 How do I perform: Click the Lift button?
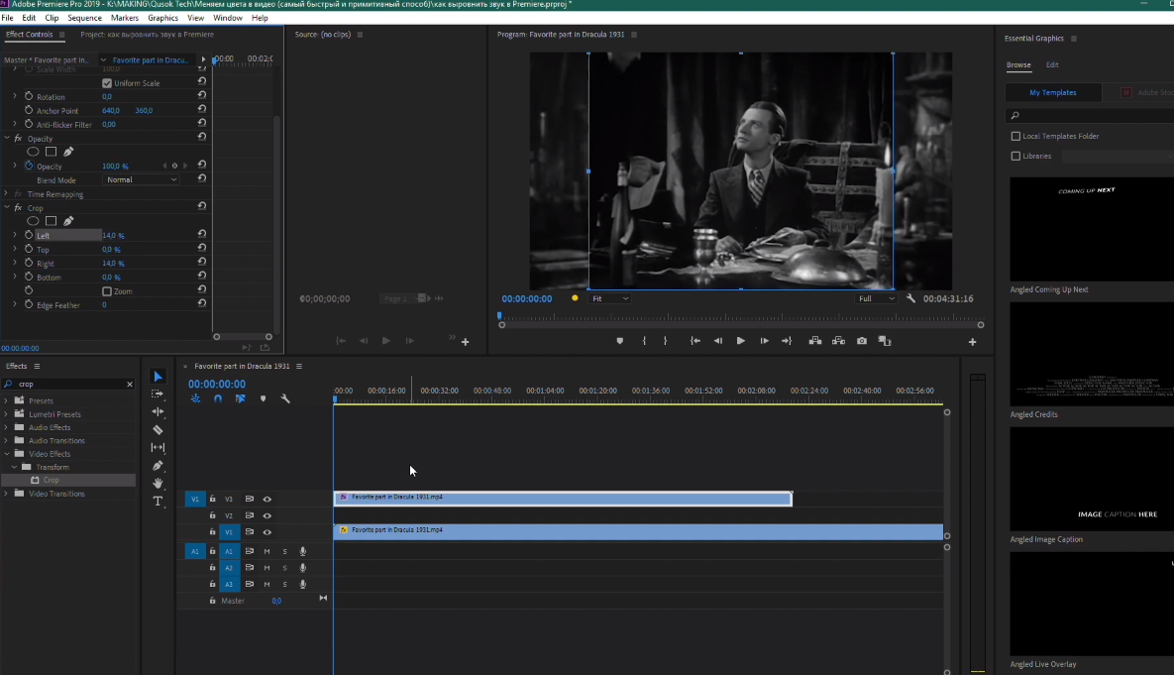pos(815,341)
